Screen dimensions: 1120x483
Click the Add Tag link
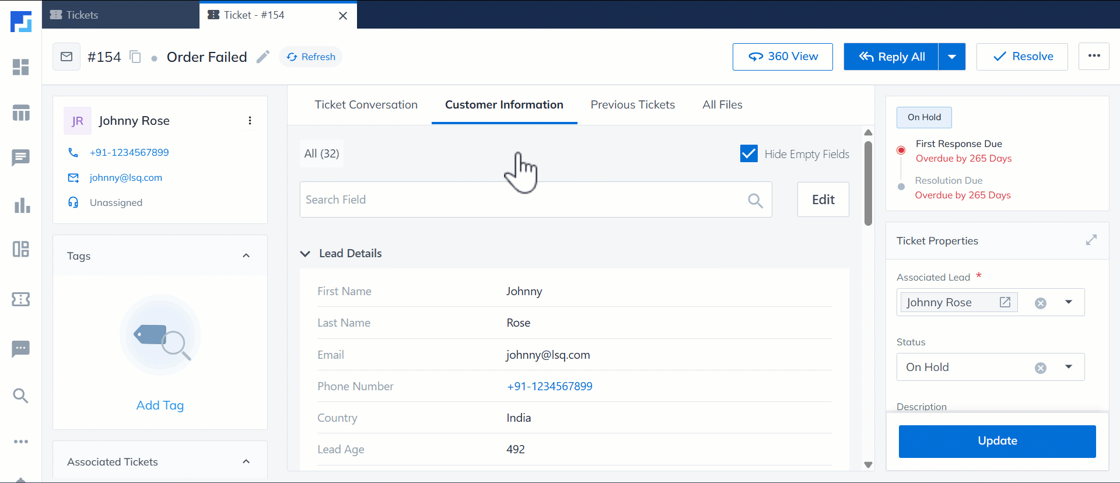160,405
